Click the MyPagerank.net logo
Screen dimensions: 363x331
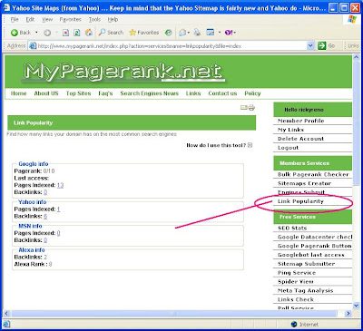click(x=123, y=72)
